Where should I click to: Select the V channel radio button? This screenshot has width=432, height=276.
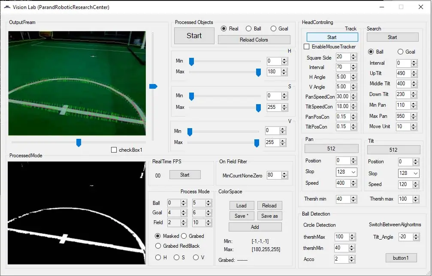click(196, 257)
